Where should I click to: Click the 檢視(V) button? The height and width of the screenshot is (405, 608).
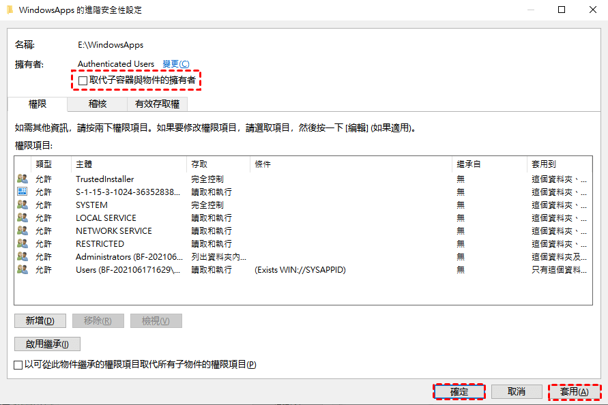(156, 321)
